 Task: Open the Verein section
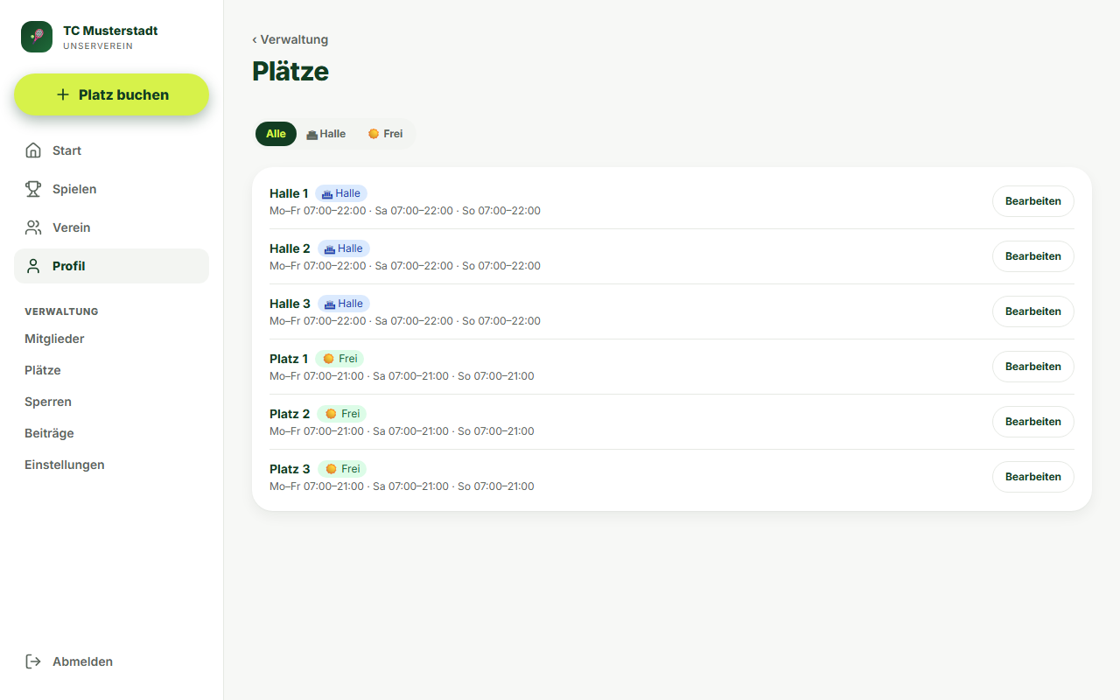tap(111, 227)
